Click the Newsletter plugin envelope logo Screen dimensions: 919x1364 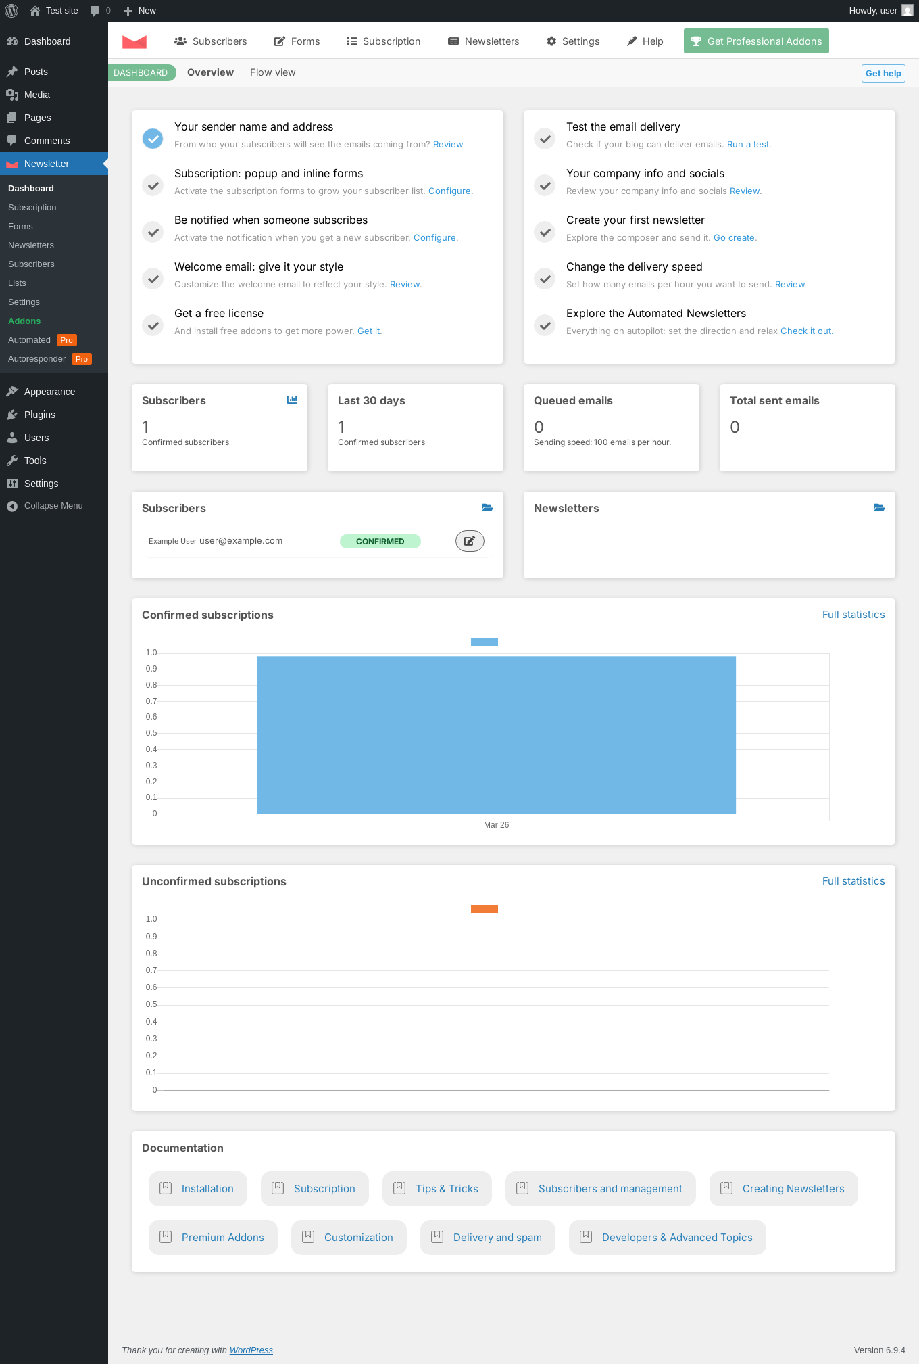134,41
